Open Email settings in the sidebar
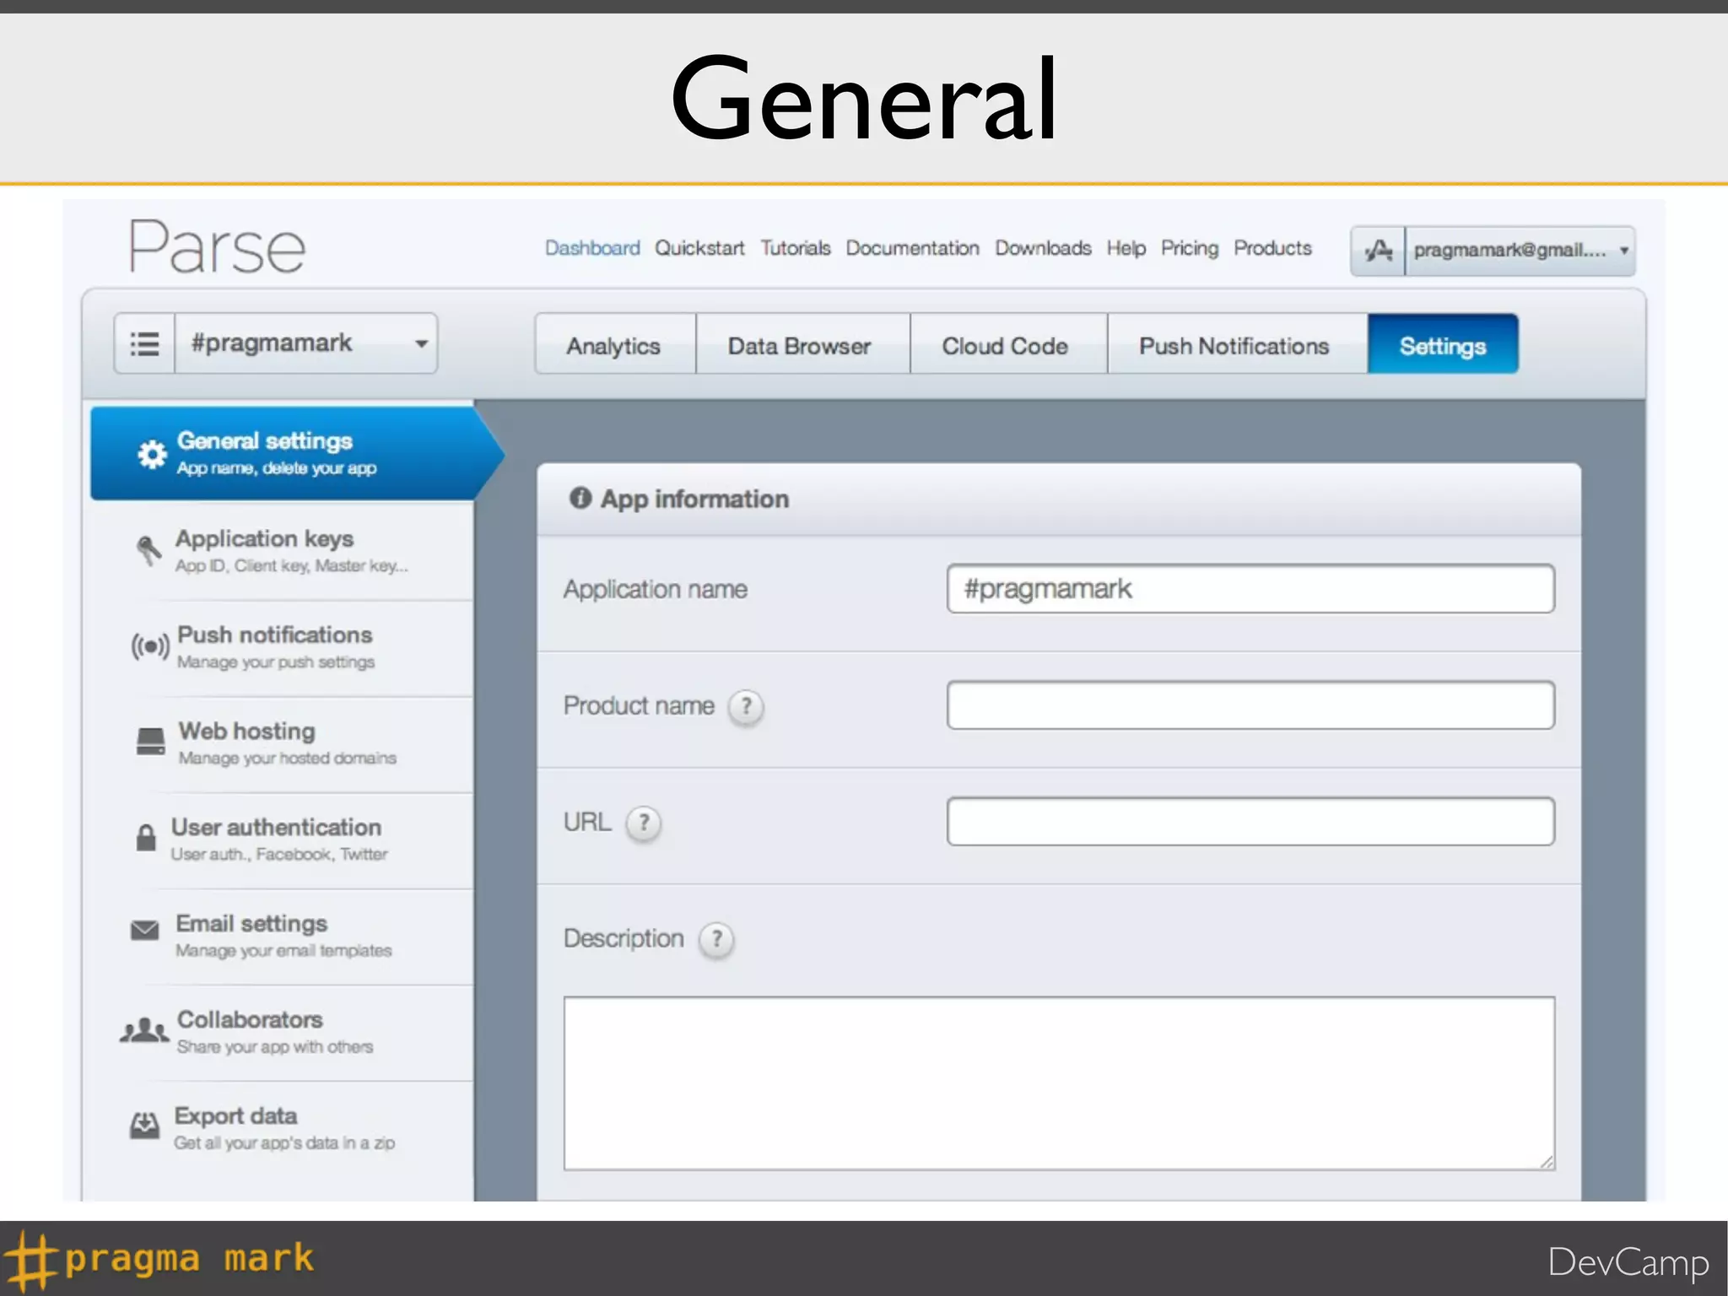1728x1296 pixels. (283, 936)
